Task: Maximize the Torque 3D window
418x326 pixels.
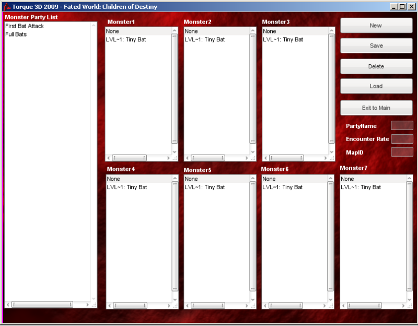Action: (402, 7)
